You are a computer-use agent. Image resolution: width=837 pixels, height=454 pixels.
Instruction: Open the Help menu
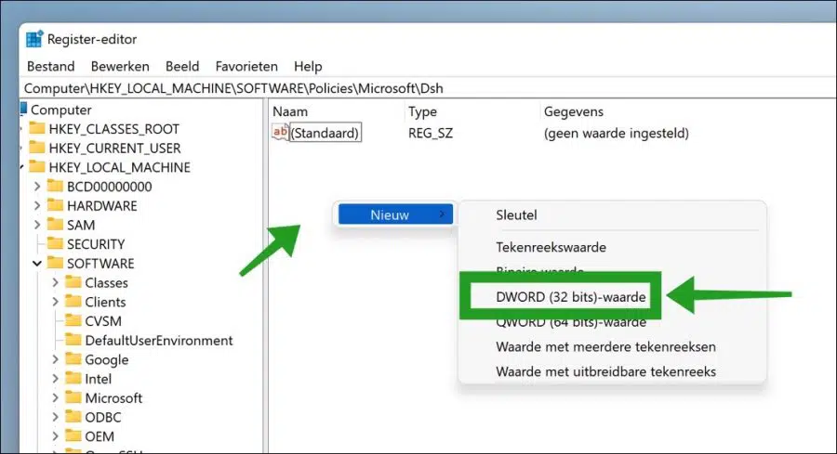(308, 66)
